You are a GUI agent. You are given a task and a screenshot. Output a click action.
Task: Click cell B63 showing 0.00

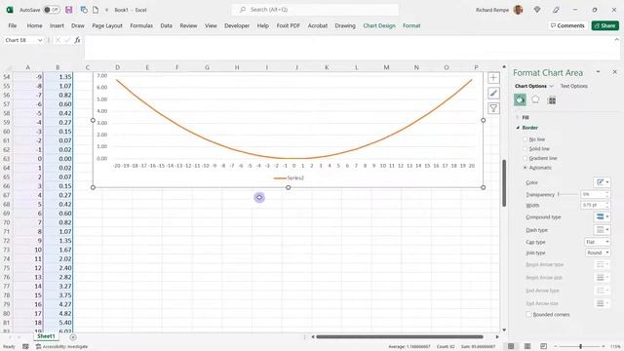pos(58,159)
